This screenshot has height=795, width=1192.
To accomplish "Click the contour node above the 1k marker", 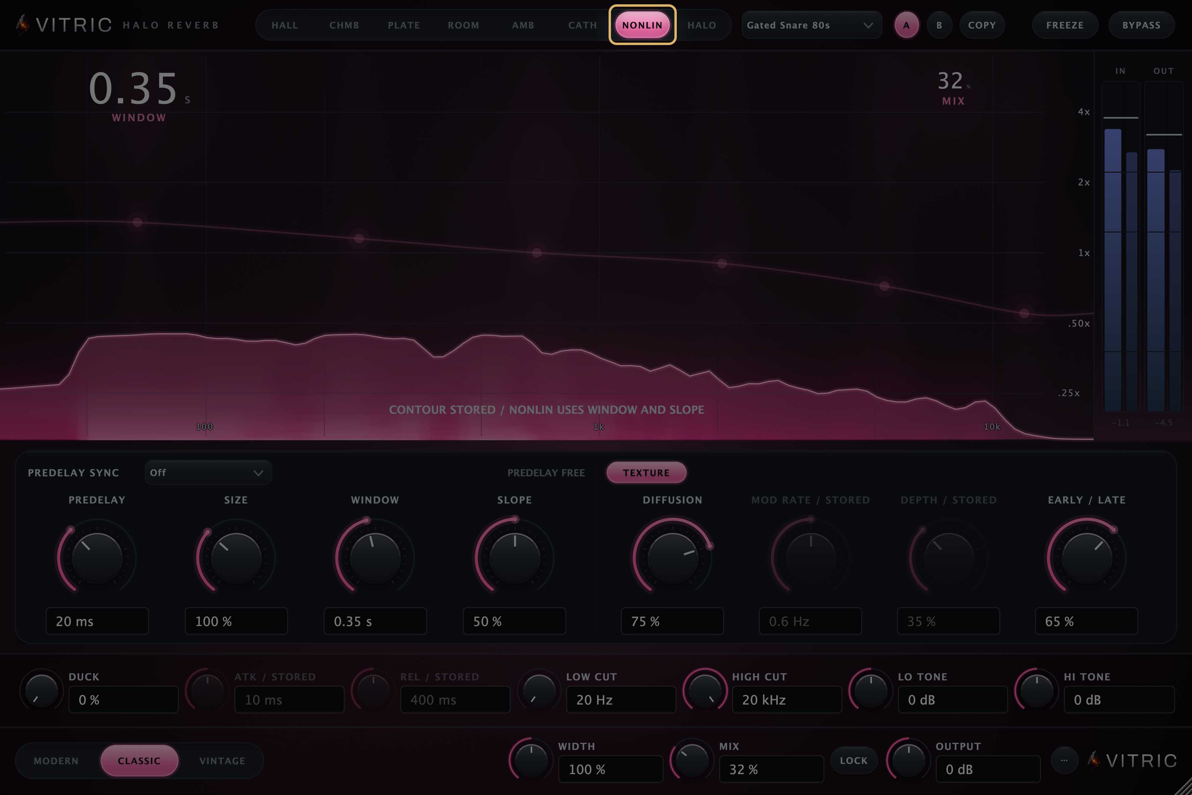I will (x=537, y=252).
